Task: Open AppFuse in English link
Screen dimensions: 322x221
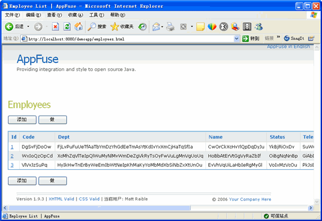Action: [x=288, y=47]
